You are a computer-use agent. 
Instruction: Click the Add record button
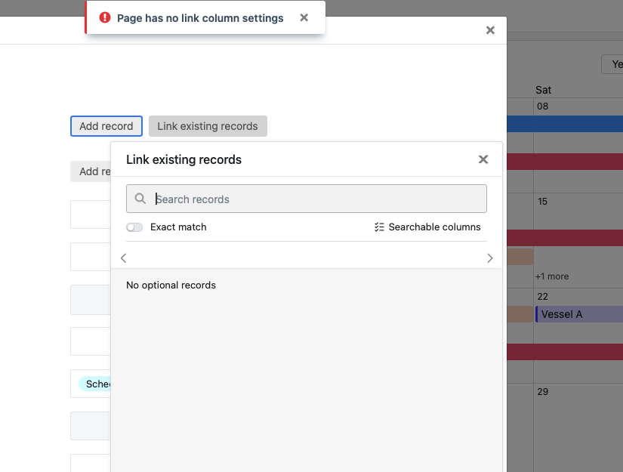106,126
